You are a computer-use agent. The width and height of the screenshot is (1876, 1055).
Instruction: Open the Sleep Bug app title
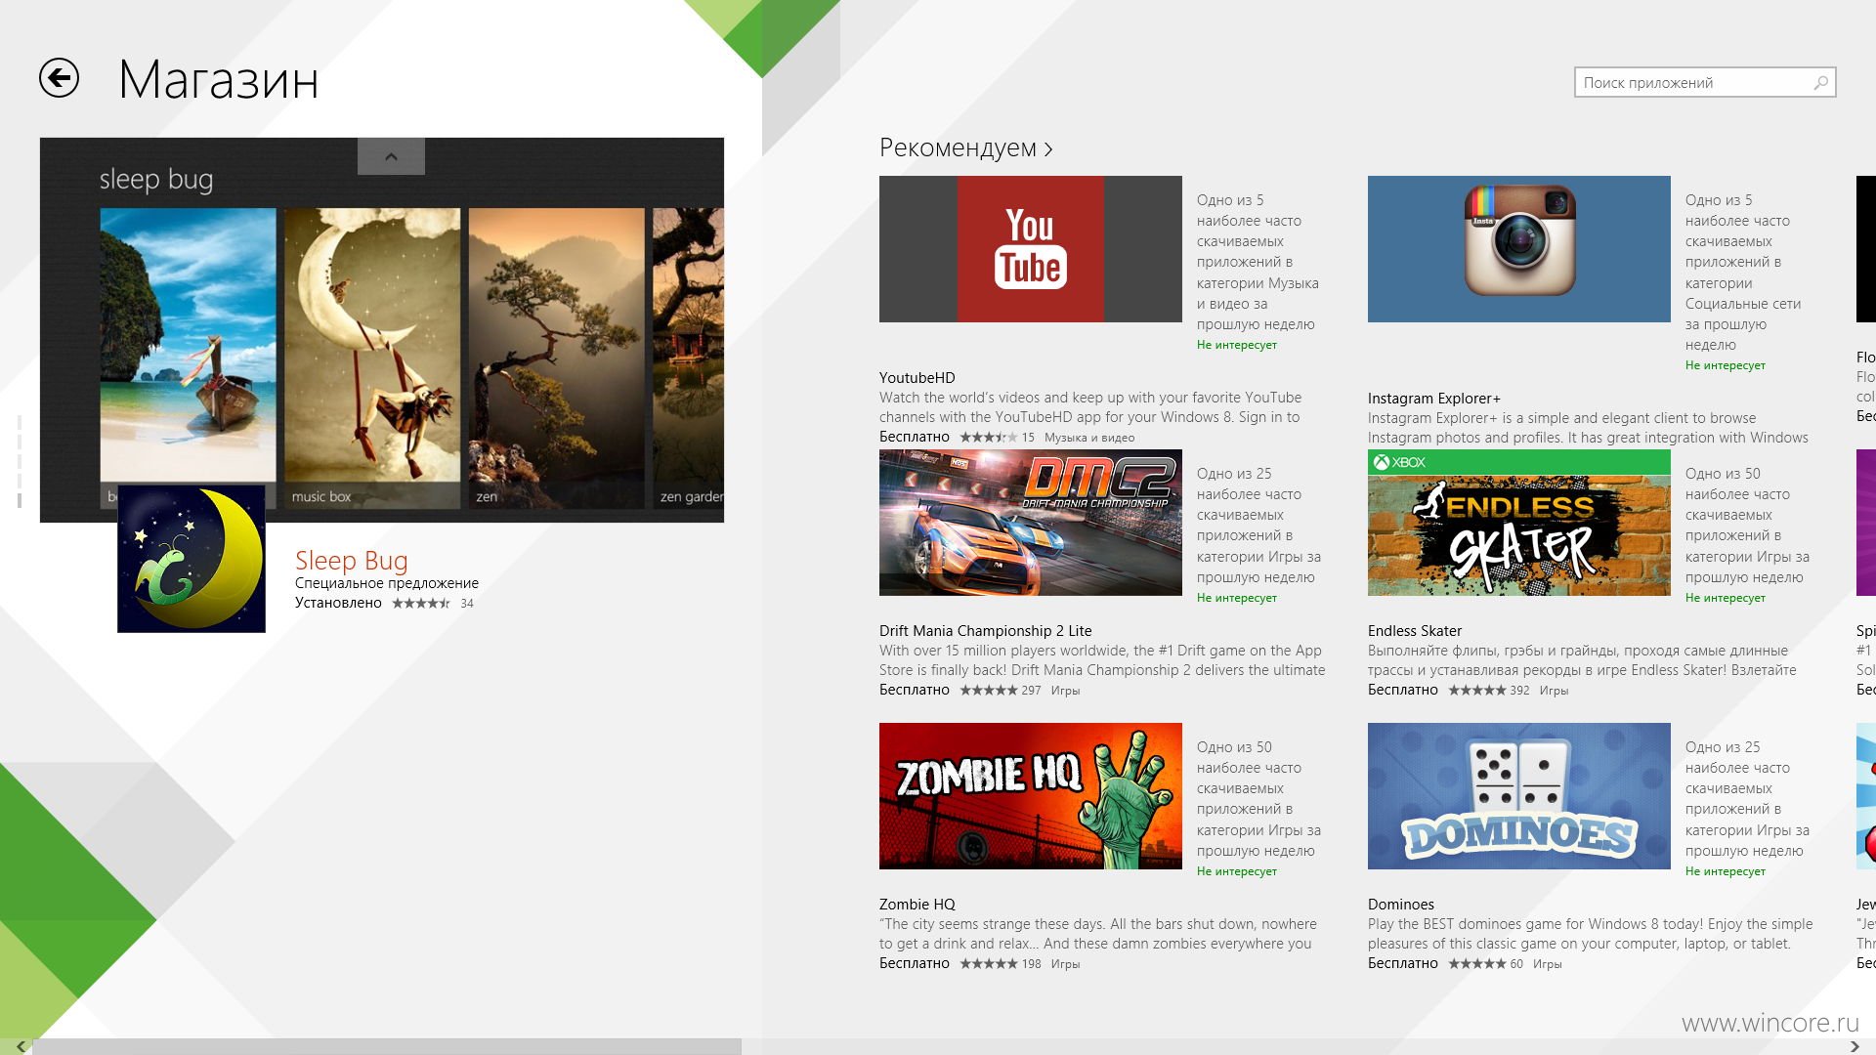click(352, 561)
